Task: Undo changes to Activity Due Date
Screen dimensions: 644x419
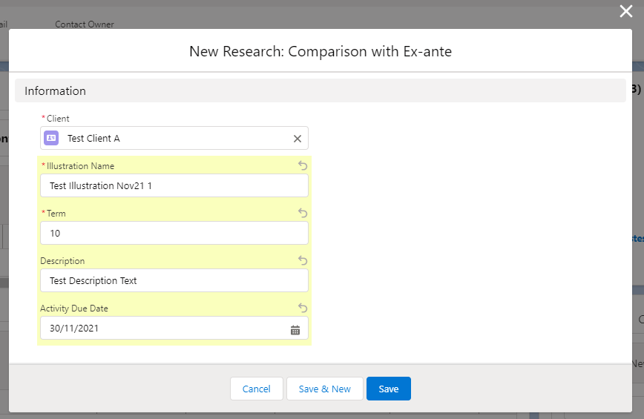Action: point(302,308)
